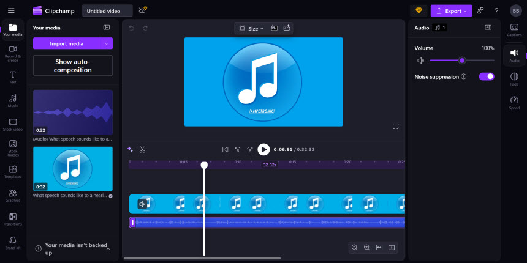Play the video preview
Image resolution: width=527 pixels, height=263 pixels.
click(x=263, y=150)
